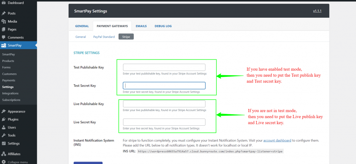Open the Posts menu label
The height and width of the screenshot is (164, 356).
click(11, 14)
